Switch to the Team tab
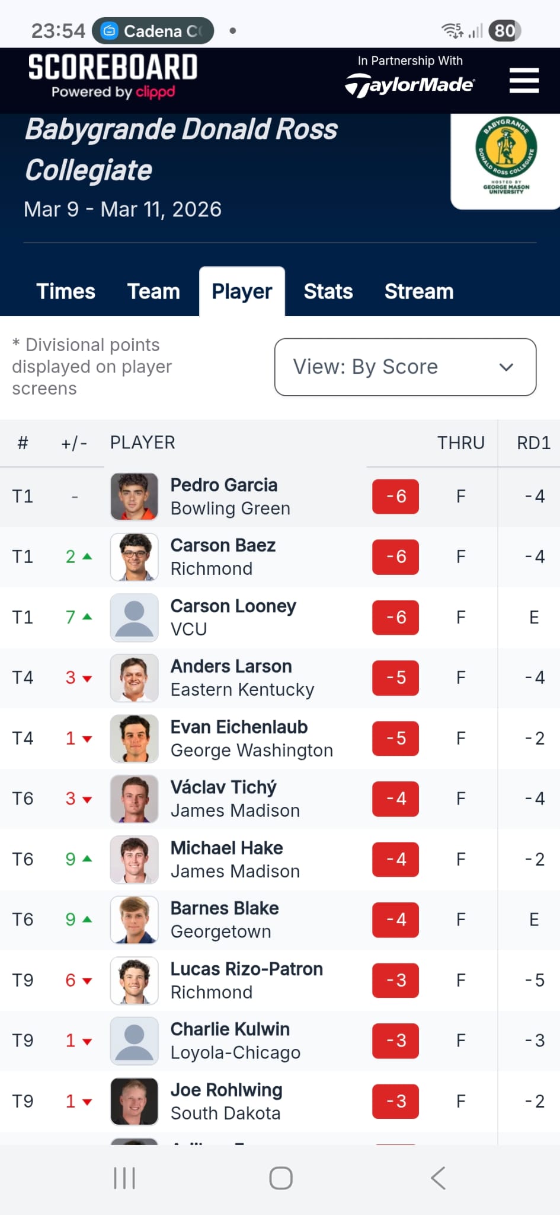560x1215 pixels. point(153,292)
